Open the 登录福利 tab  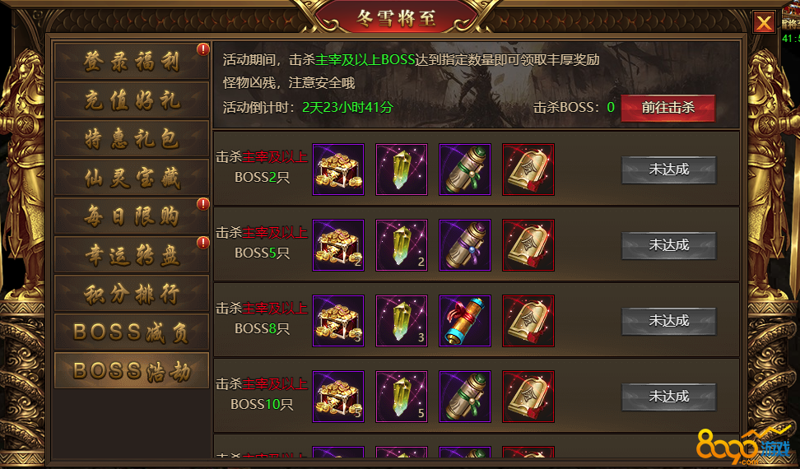[x=132, y=61]
